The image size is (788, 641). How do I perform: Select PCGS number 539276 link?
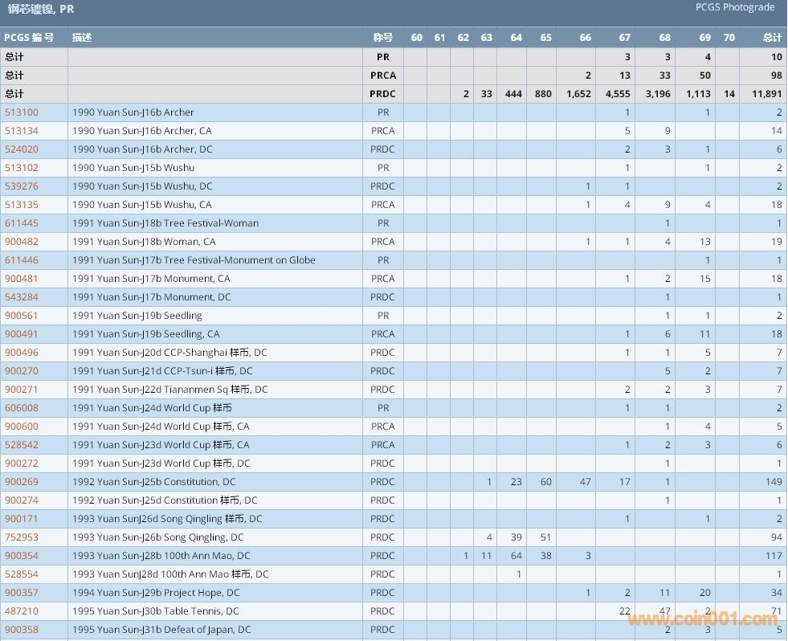click(x=22, y=186)
